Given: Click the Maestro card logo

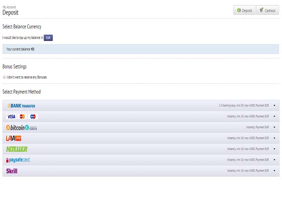Looking at the screenshot, I should 33,117.
